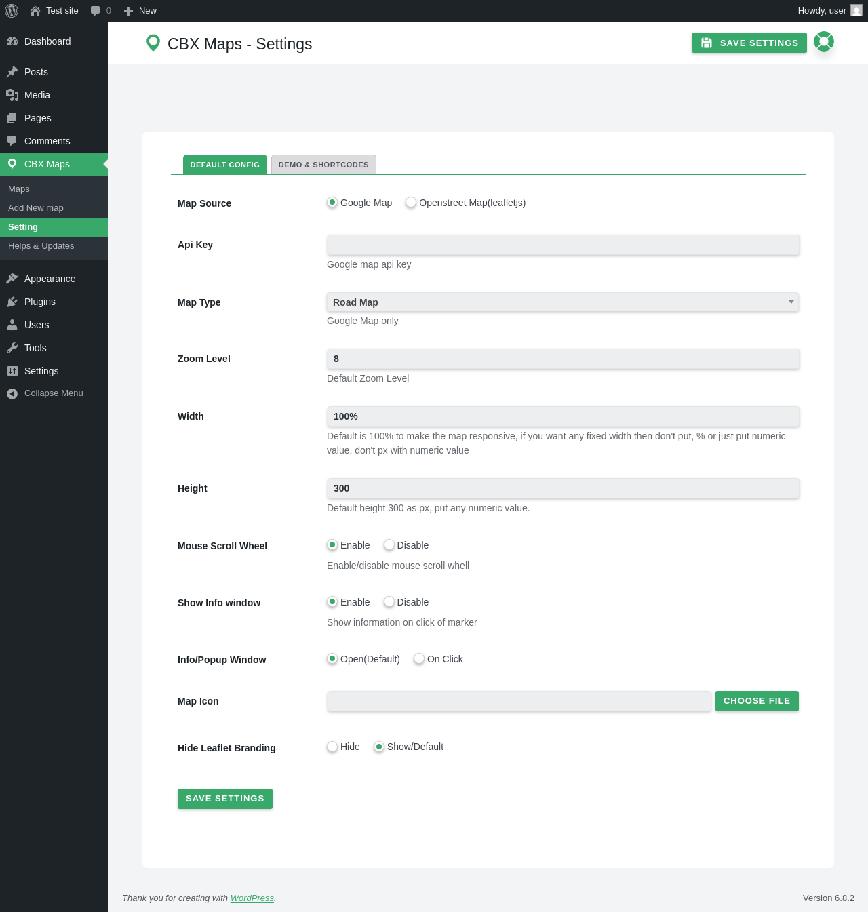Open Helps & Updates submenu item
868x912 pixels.
[x=54, y=246]
